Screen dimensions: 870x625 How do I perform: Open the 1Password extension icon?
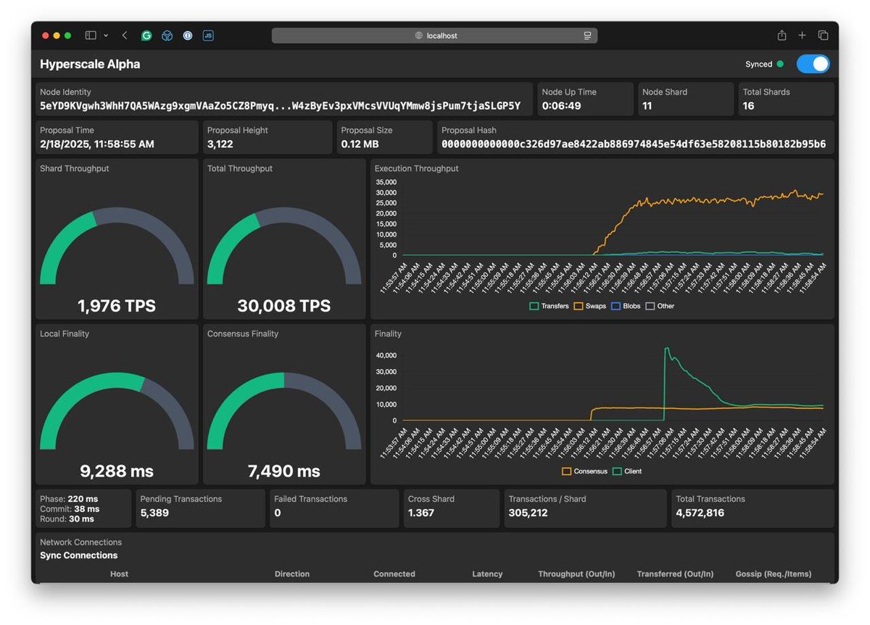click(188, 36)
